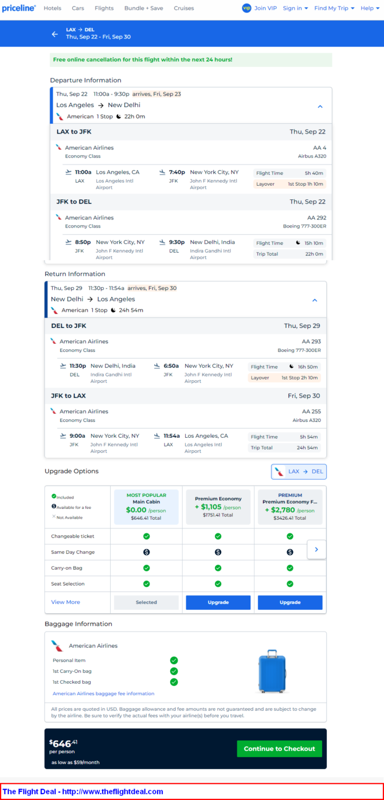Click American Airlines logo on AA 4 segment
The image size is (384, 800).
pos(58,147)
